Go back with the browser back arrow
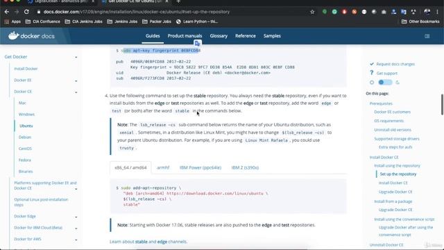Image resolution: width=444 pixels, height=250 pixels. pyautogui.click(x=7, y=12)
